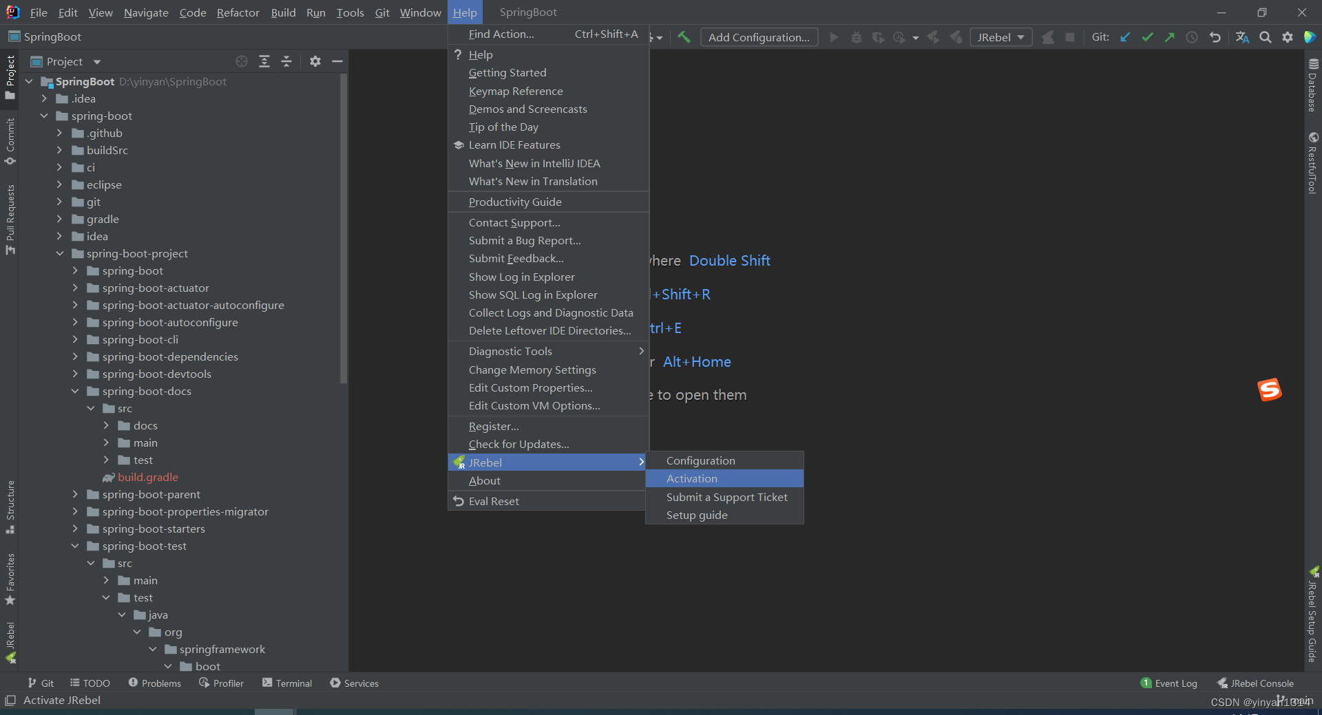Select Check for Updates menu item
The image size is (1322, 715).
pos(548,444)
